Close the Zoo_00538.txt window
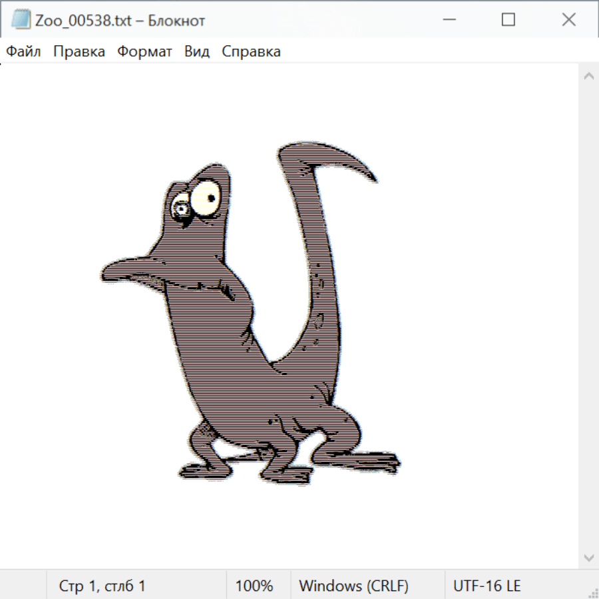 click(568, 20)
